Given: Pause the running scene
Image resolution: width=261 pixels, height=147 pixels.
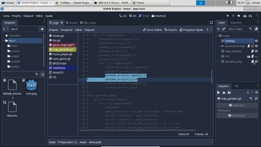Looking at the screenshot, I should 233,16.
